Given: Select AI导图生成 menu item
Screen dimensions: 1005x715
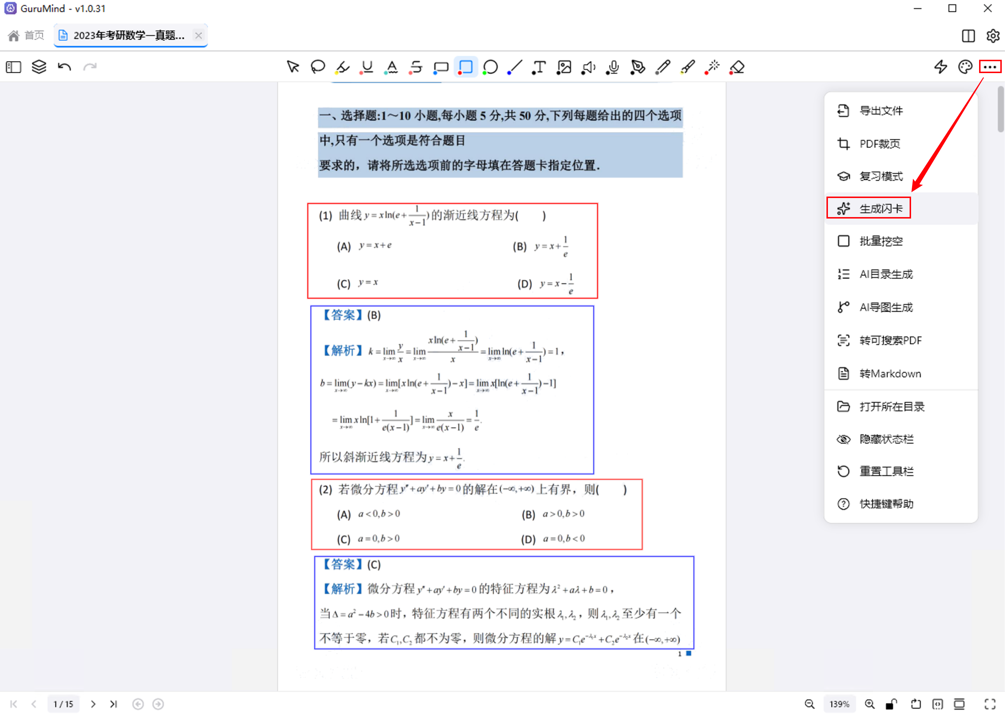Looking at the screenshot, I should (x=901, y=307).
